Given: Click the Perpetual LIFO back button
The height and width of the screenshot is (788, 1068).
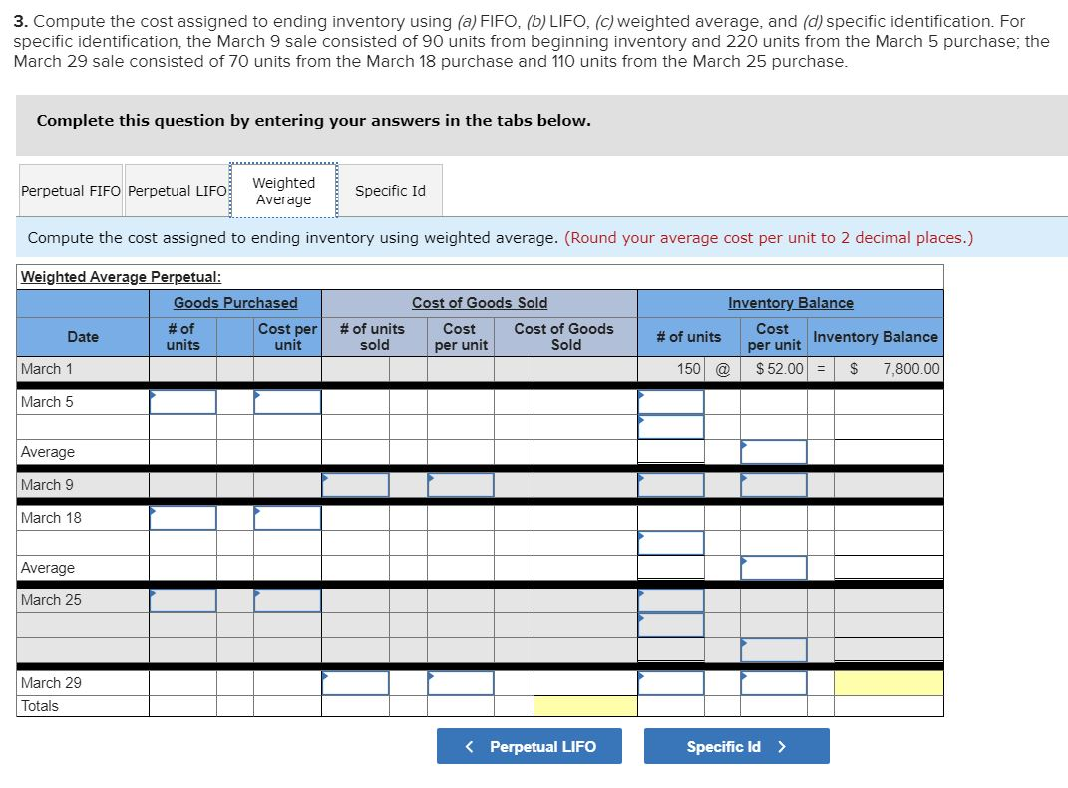Looking at the screenshot, I should pos(529,745).
